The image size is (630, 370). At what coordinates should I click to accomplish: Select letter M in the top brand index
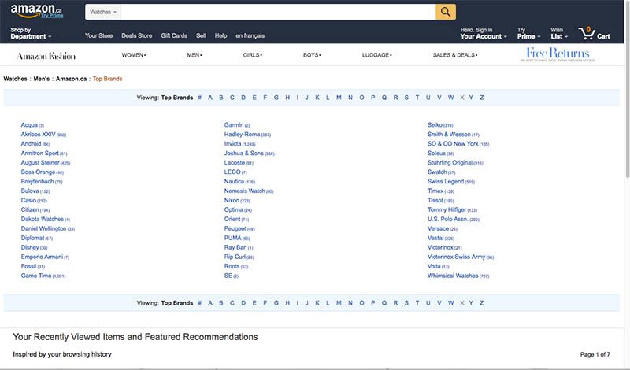coord(339,98)
